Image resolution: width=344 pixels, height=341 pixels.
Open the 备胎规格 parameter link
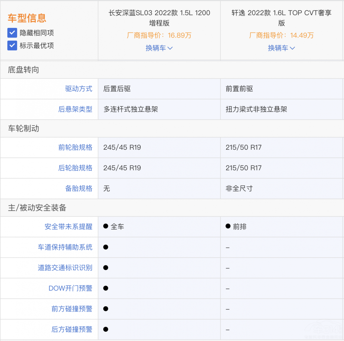tap(79, 189)
